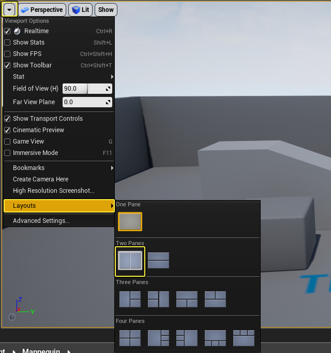
Task: Choose two panes stacked horizontally layout
Action: [x=158, y=260]
